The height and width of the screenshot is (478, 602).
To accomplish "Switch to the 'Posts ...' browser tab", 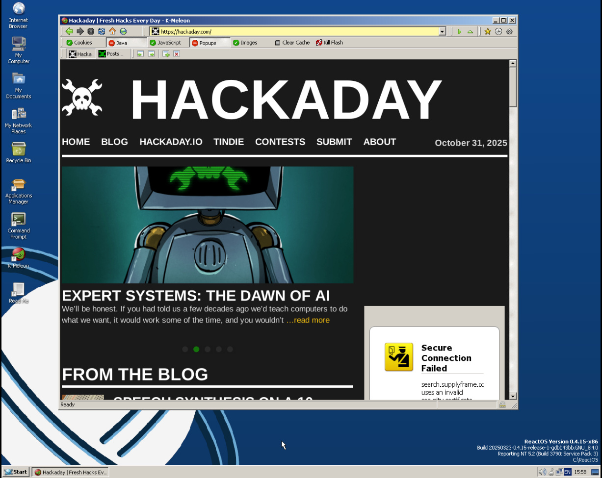I will [111, 54].
